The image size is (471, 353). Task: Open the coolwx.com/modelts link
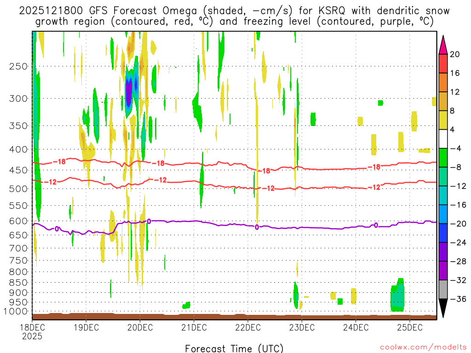[x=423, y=347]
